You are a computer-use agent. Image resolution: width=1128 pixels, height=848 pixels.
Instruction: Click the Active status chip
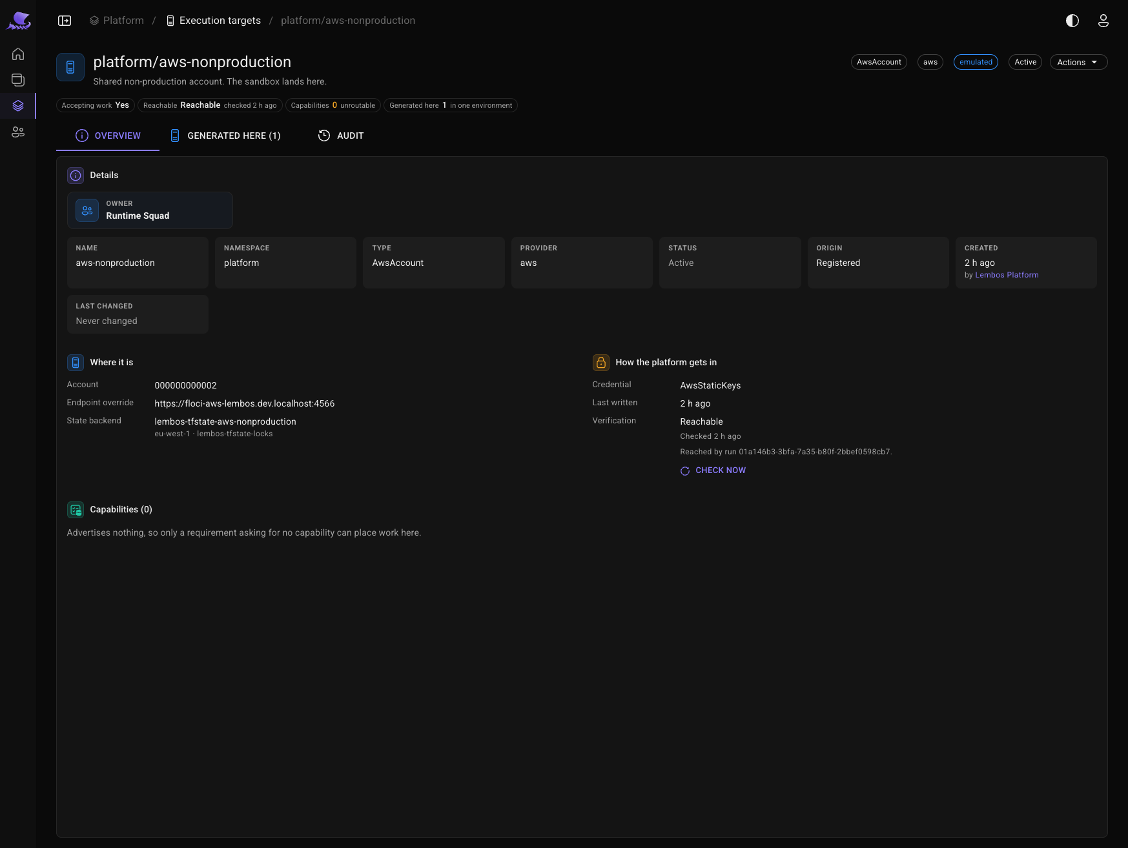pyautogui.click(x=1025, y=62)
